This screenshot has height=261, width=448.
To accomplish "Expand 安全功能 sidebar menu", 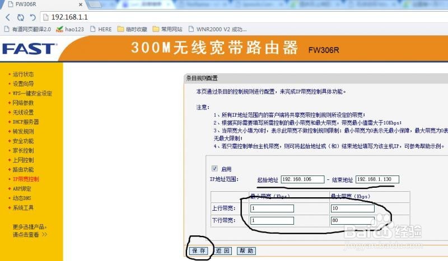I will click(x=23, y=141).
